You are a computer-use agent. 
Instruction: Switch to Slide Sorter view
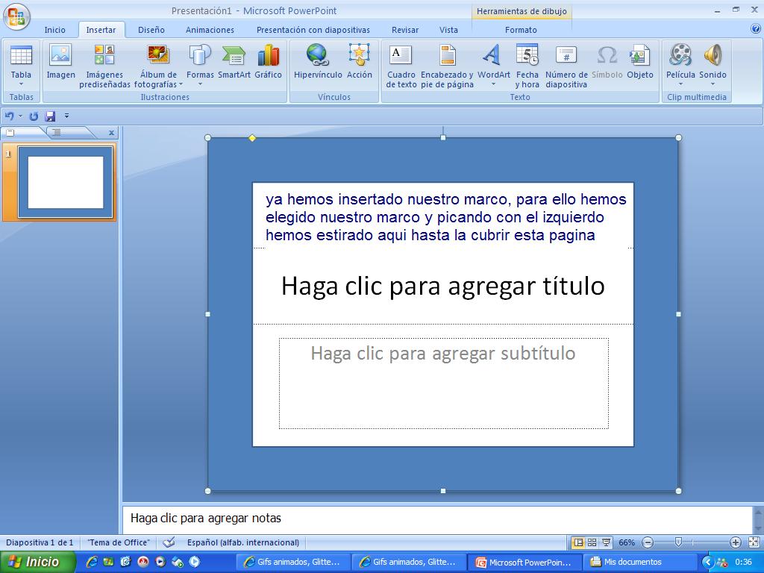click(592, 542)
